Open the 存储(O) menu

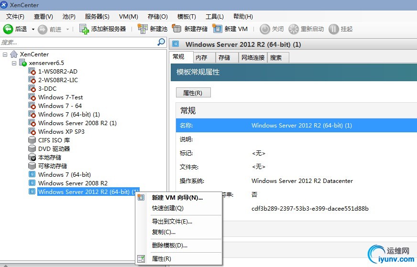[158, 16]
